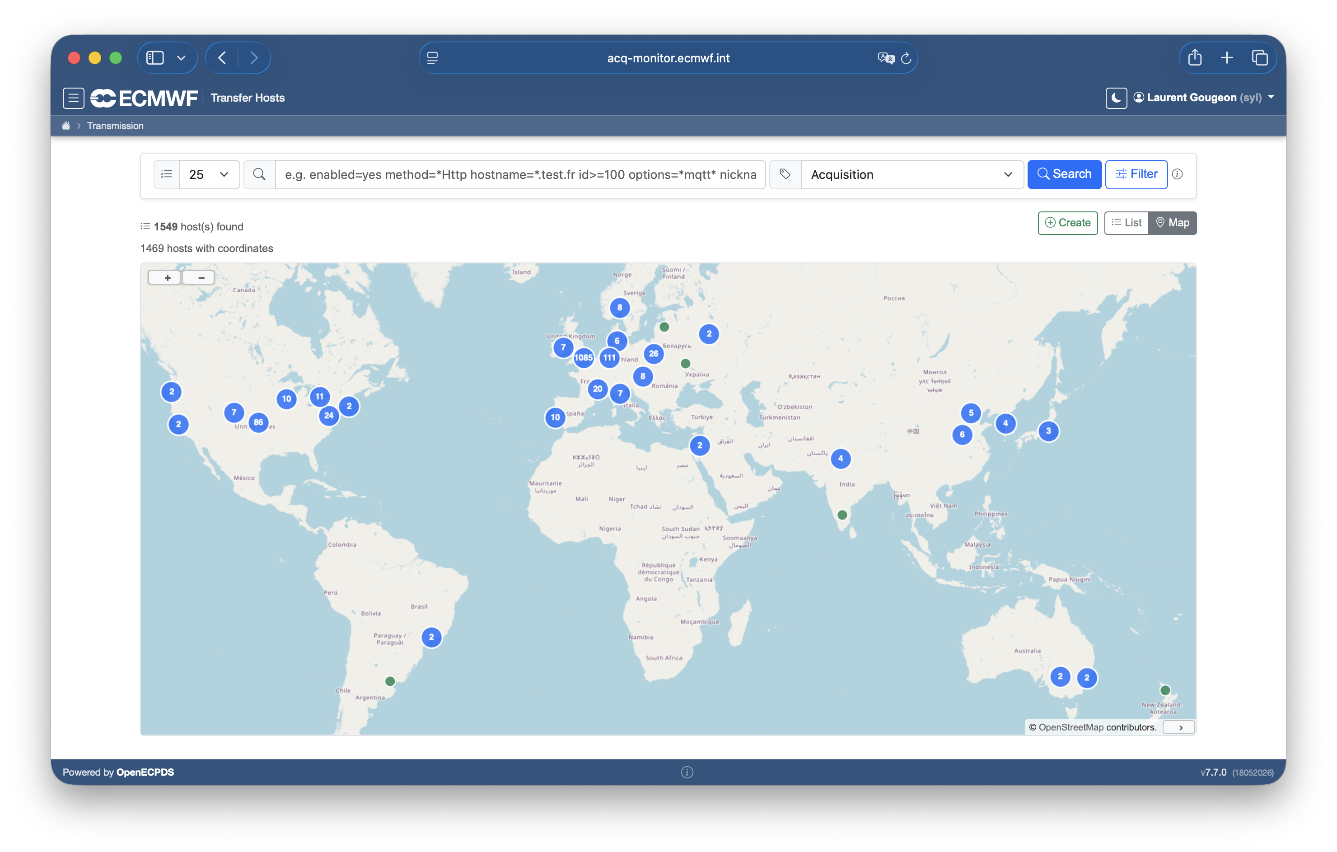1337x852 pixels.
Task: Reload the page
Action: 906,58
